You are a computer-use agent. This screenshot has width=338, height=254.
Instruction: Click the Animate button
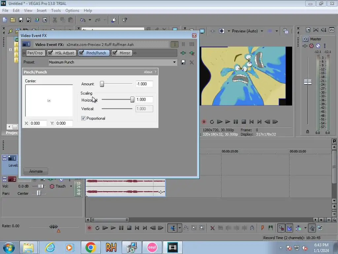[x=36, y=171]
